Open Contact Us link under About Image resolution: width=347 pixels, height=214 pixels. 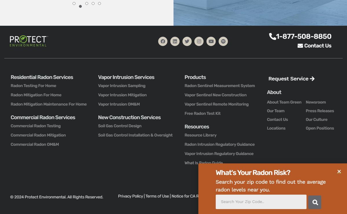tap(277, 119)
